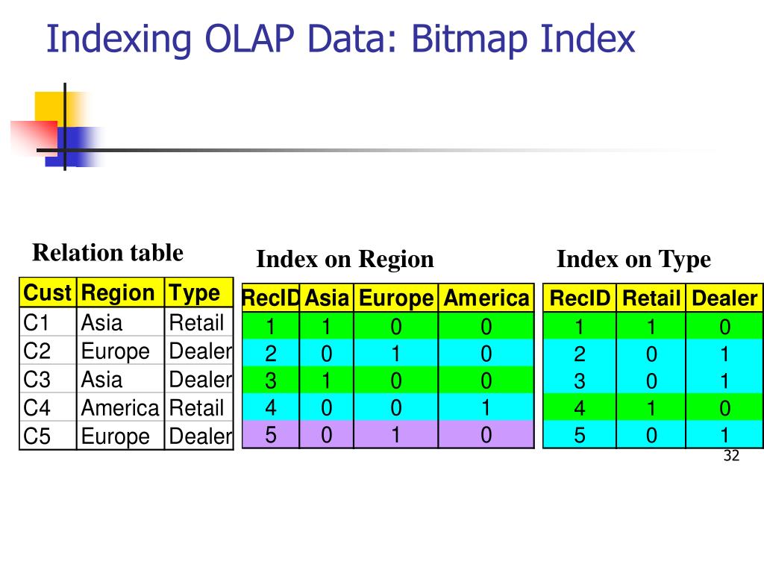Click the 'Europe' region cell in row C2
Screen dimensions: 764x573
coord(120,351)
